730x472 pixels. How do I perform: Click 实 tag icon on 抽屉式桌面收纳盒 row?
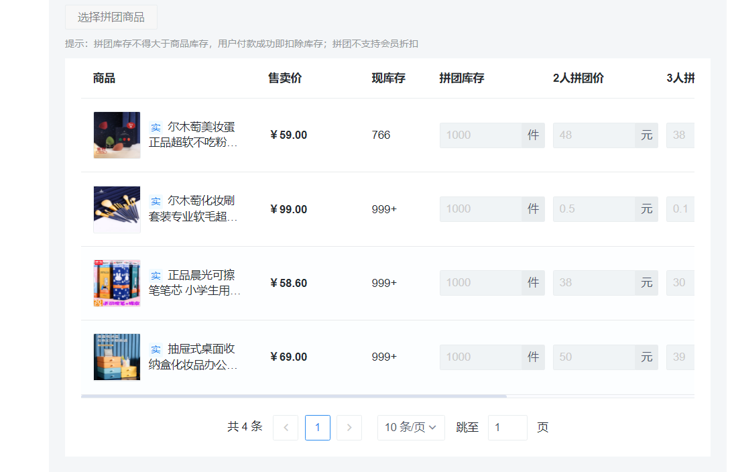click(x=156, y=349)
